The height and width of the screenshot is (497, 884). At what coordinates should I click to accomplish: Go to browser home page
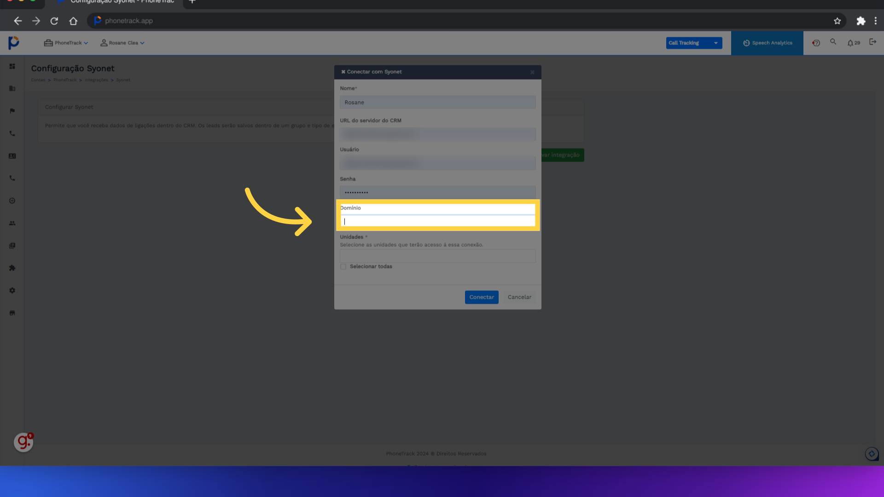coord(73,21)
